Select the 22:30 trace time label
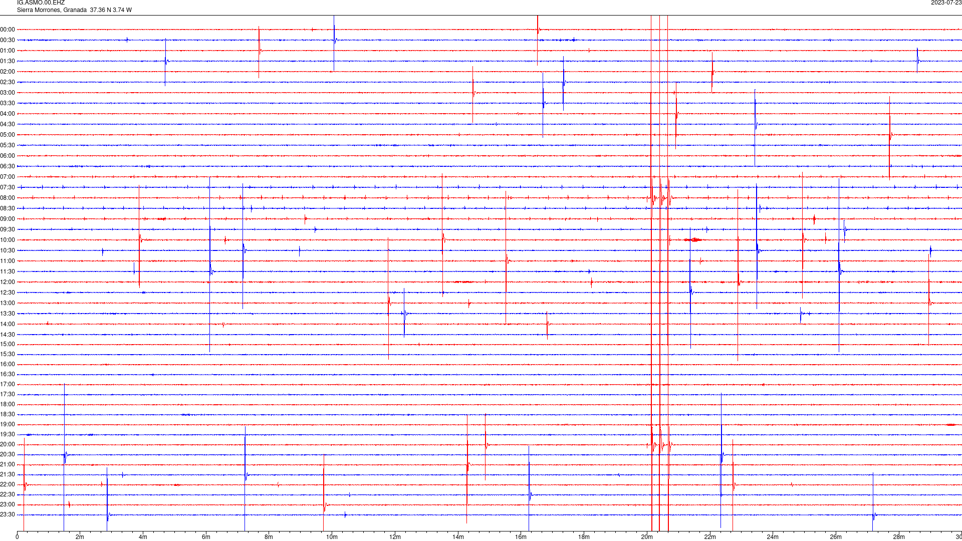 point(8,494)
